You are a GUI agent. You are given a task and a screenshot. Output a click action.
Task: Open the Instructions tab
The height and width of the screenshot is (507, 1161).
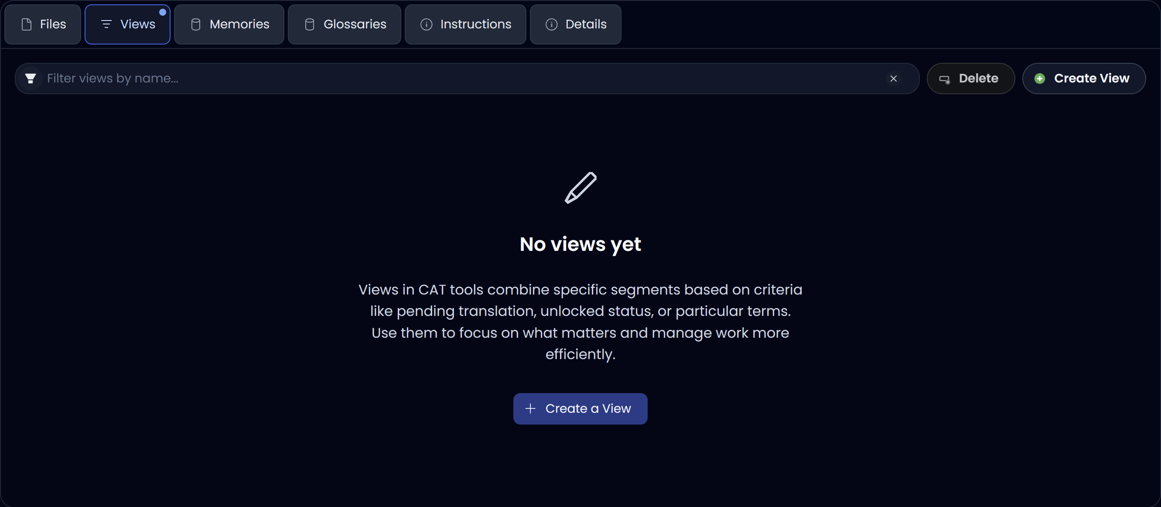(465, 24)
